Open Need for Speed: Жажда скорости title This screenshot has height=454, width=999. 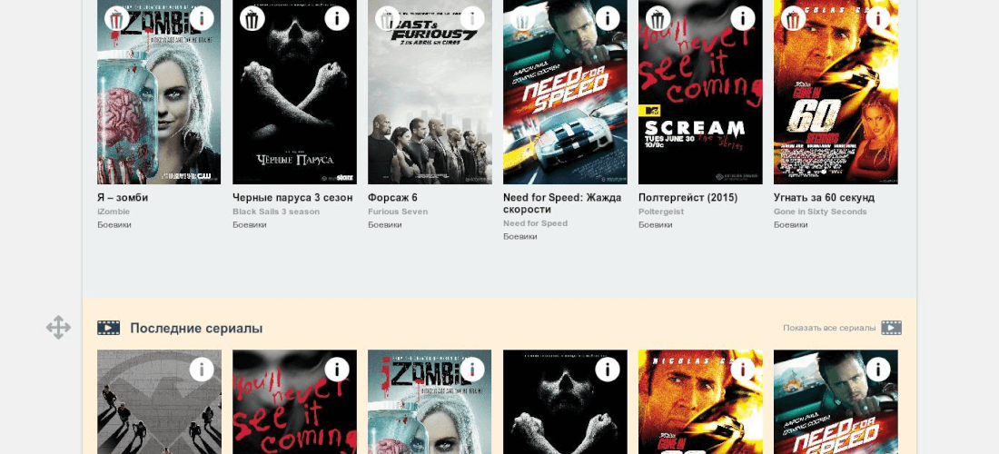click(562, 203)
